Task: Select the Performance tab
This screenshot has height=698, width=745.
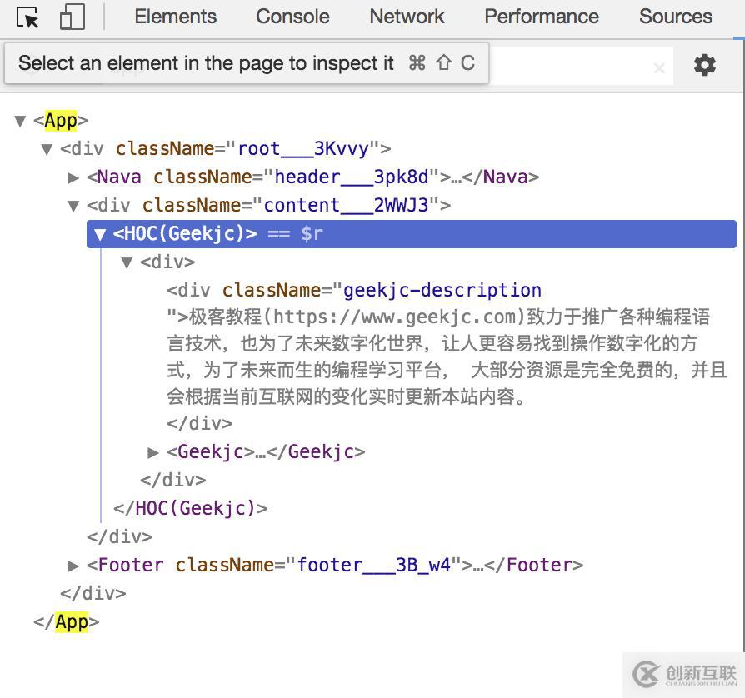Action: pyautogui.click(x=541, y=17)
